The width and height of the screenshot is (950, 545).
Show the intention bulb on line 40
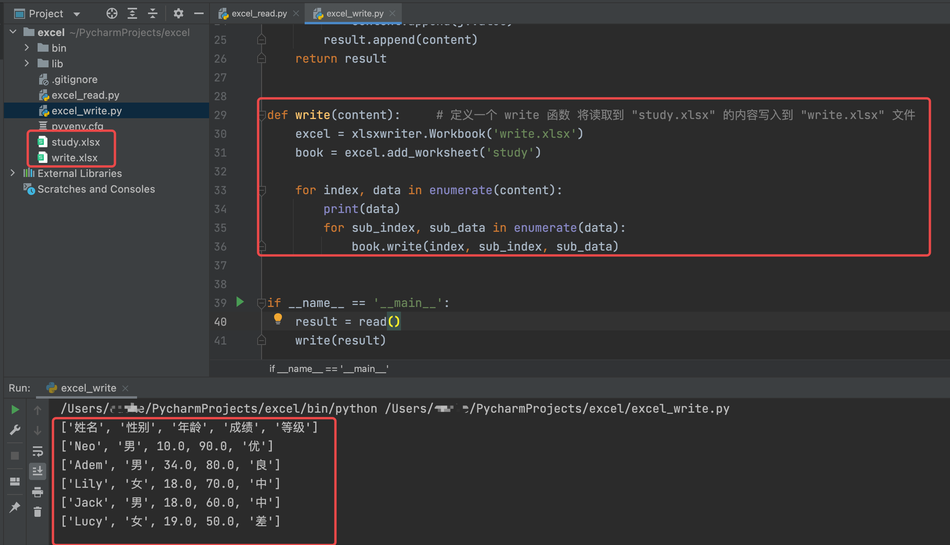[278, 319]
